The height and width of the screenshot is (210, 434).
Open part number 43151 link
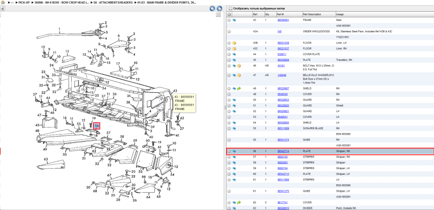(x=281, y=66)
